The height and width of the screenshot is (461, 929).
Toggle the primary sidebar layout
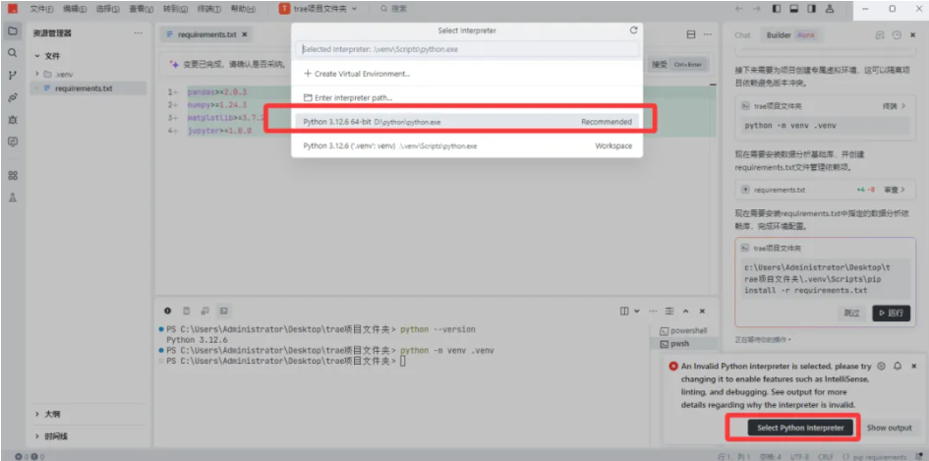[777, 9]
